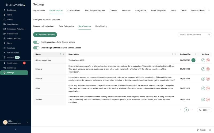The width and height of the screenshot is (214, 133).
Task: Navigate to Initiatives in sidebar
Action: point(11,48)
